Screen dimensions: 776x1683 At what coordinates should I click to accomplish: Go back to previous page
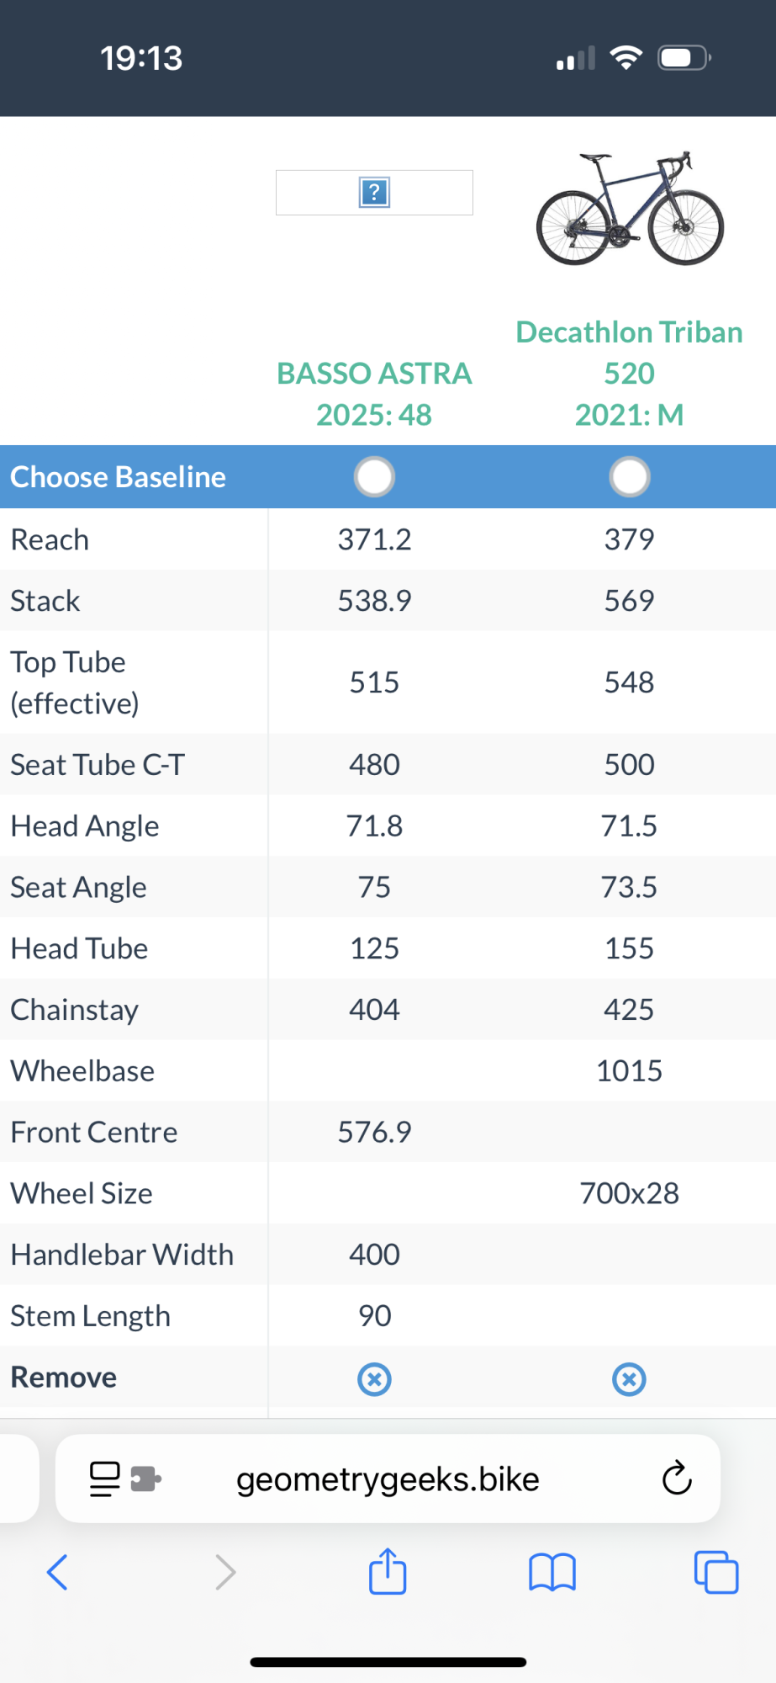tap(57, 1571)
